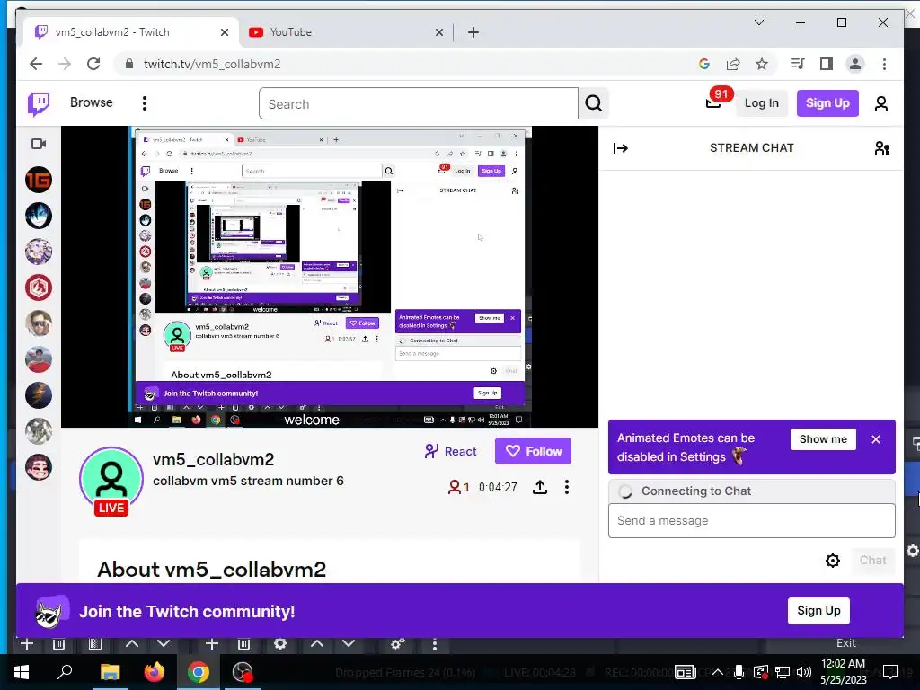Bookmark this page with star
Screen dimensions: 920x690
[762, 64]
